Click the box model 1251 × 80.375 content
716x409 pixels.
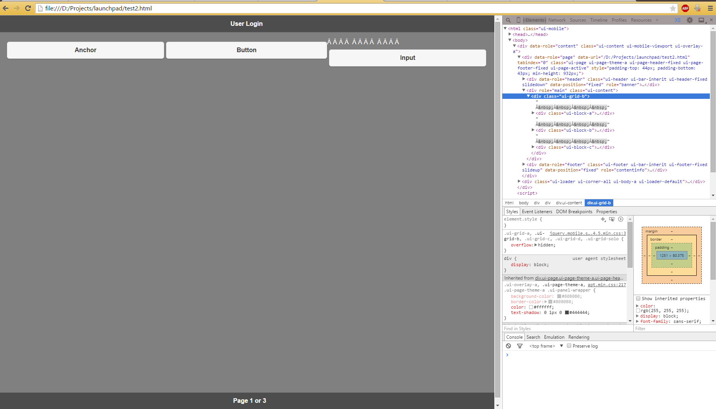pos(672,256)
